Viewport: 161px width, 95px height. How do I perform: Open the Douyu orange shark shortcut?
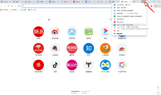105,48
